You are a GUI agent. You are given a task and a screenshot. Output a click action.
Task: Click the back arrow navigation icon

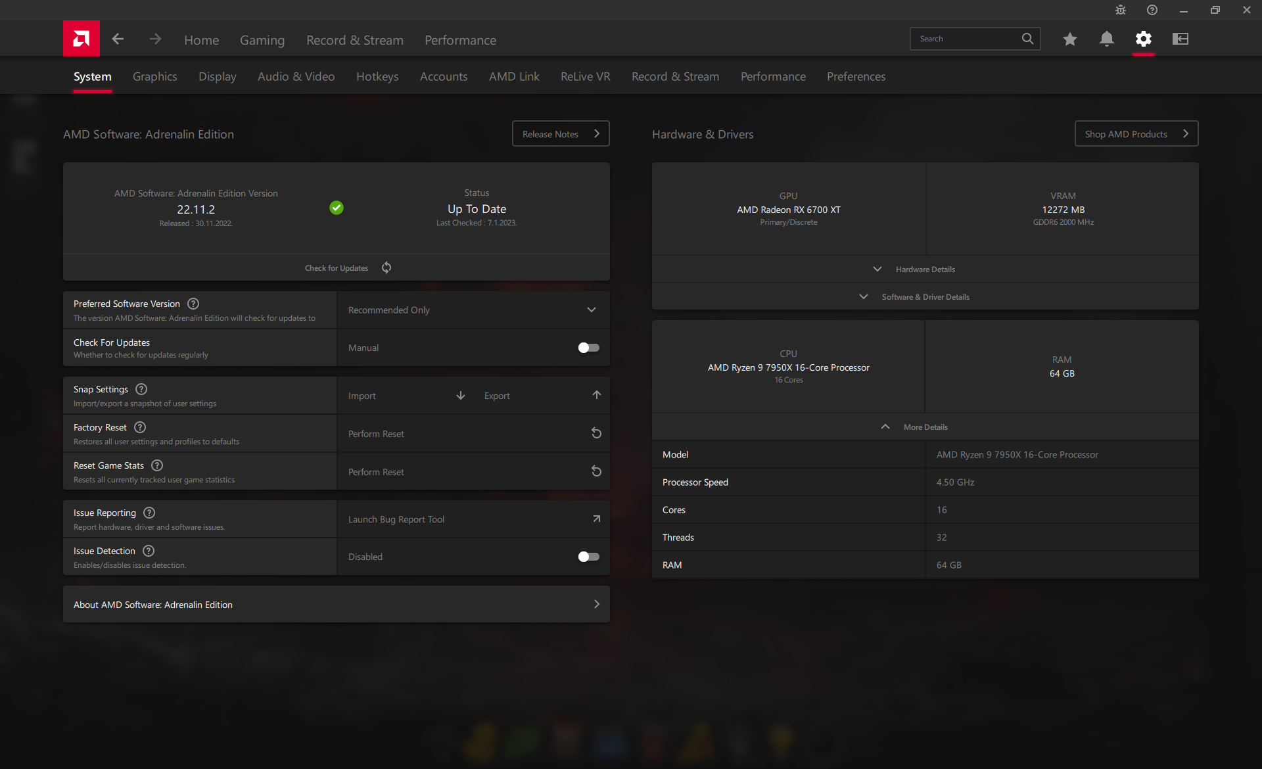118,39
